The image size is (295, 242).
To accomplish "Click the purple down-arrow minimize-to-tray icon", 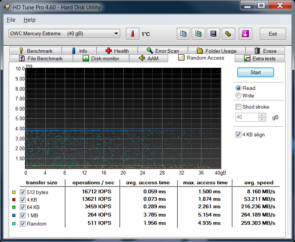I will coord(245,34).
